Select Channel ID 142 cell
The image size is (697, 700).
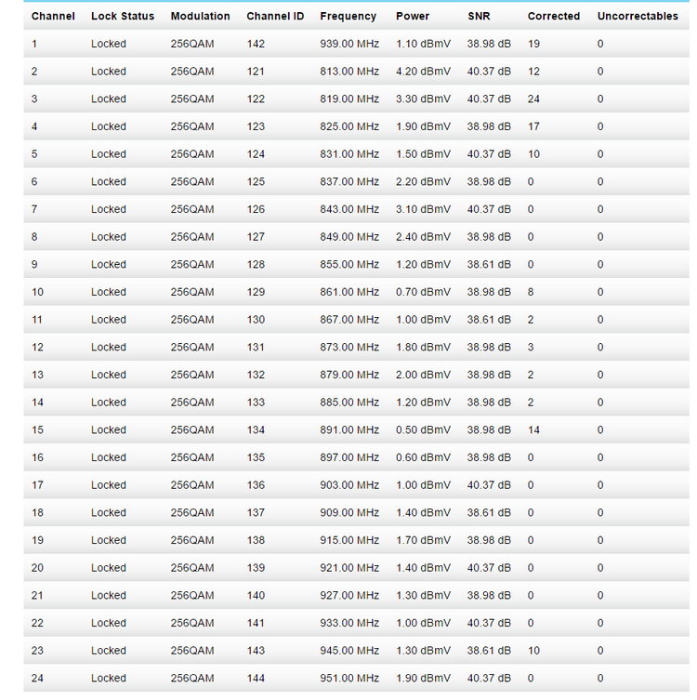point(256,44)
